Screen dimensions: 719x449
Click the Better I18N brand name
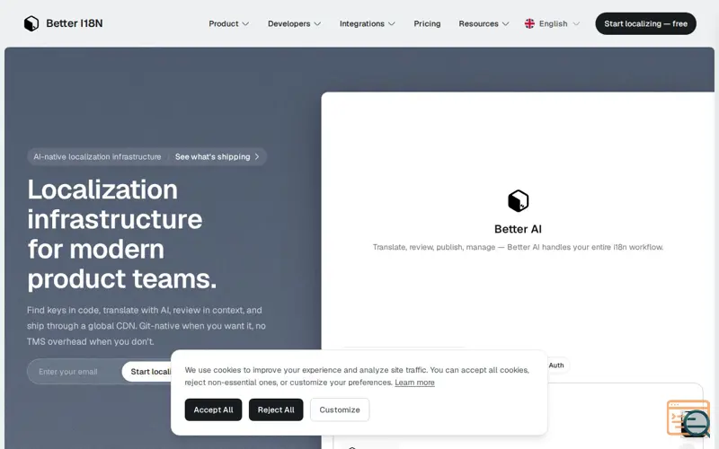click(75, 23)
